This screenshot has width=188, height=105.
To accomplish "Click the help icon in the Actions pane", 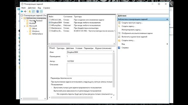I will click(119, 48).
